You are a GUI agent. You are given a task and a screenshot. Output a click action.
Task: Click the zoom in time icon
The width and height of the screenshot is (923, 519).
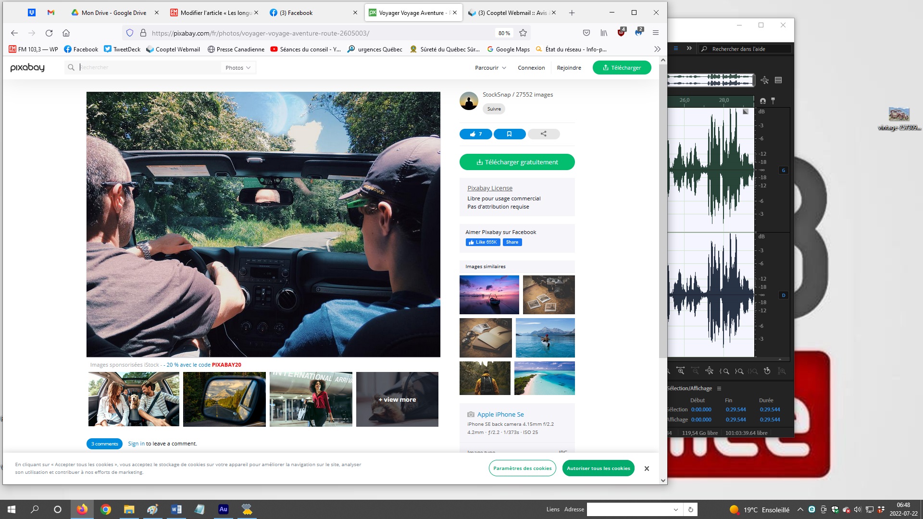681,371
